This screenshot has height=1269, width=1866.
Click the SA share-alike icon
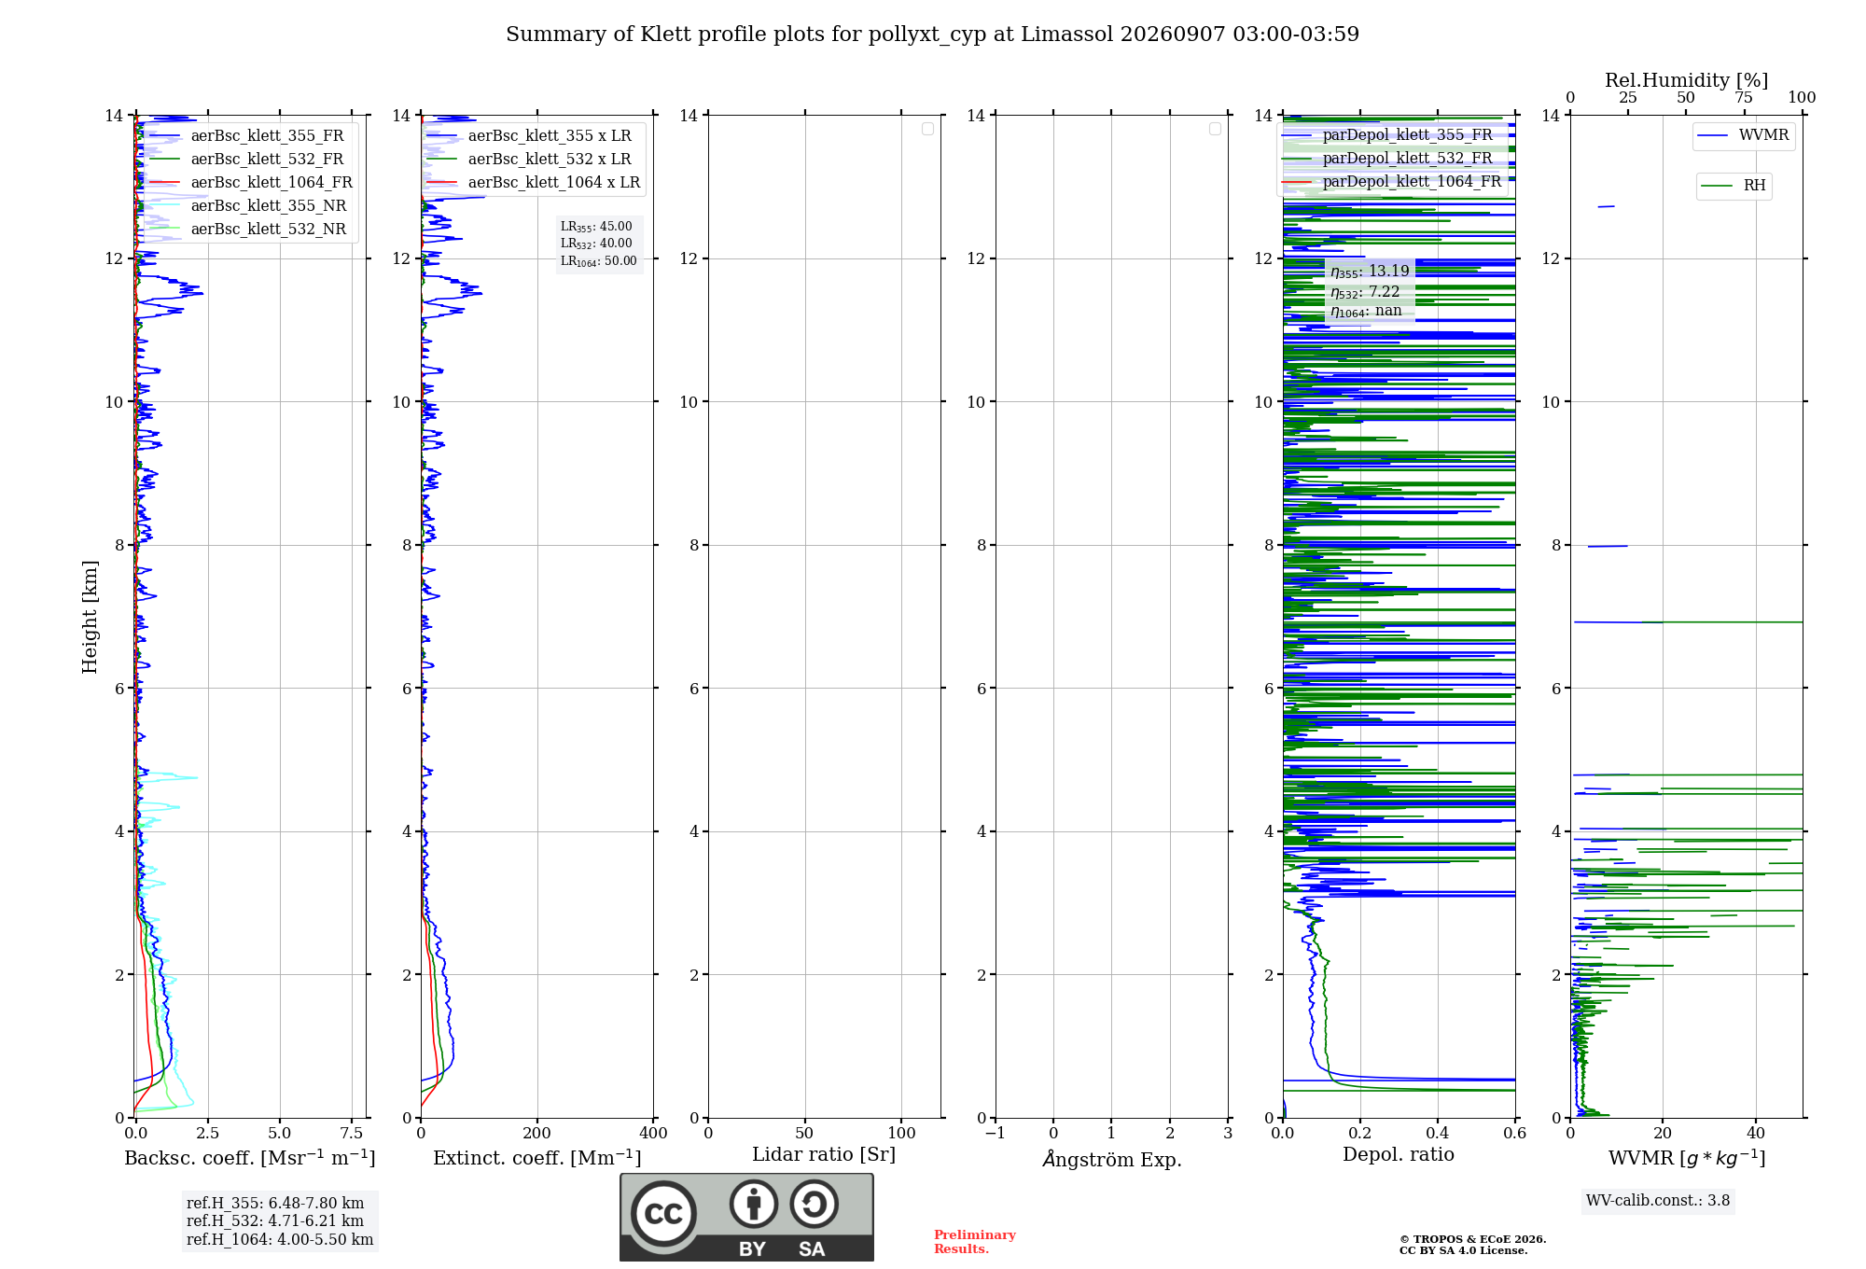(x=814, y=1204)
